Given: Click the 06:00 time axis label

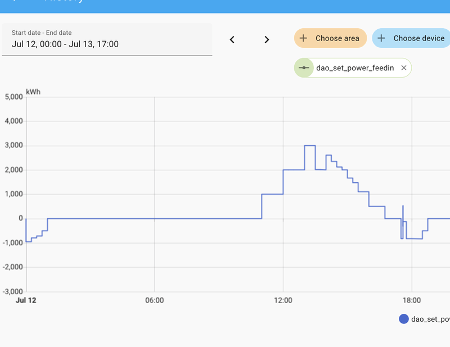Looking at the screenshot, I should (x=154, y=300).
